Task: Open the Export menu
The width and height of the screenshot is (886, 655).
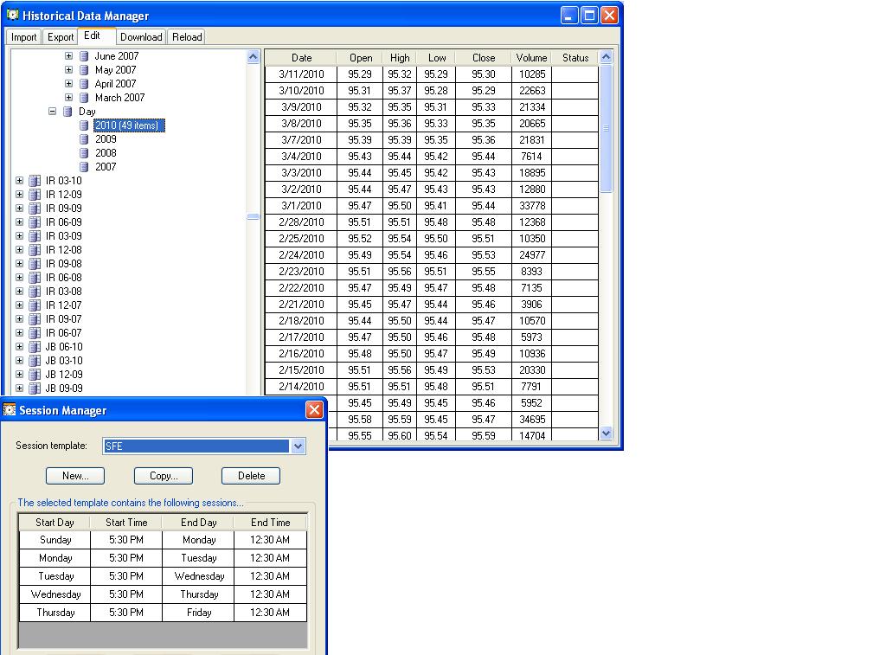Action: [x=61, y=37]
